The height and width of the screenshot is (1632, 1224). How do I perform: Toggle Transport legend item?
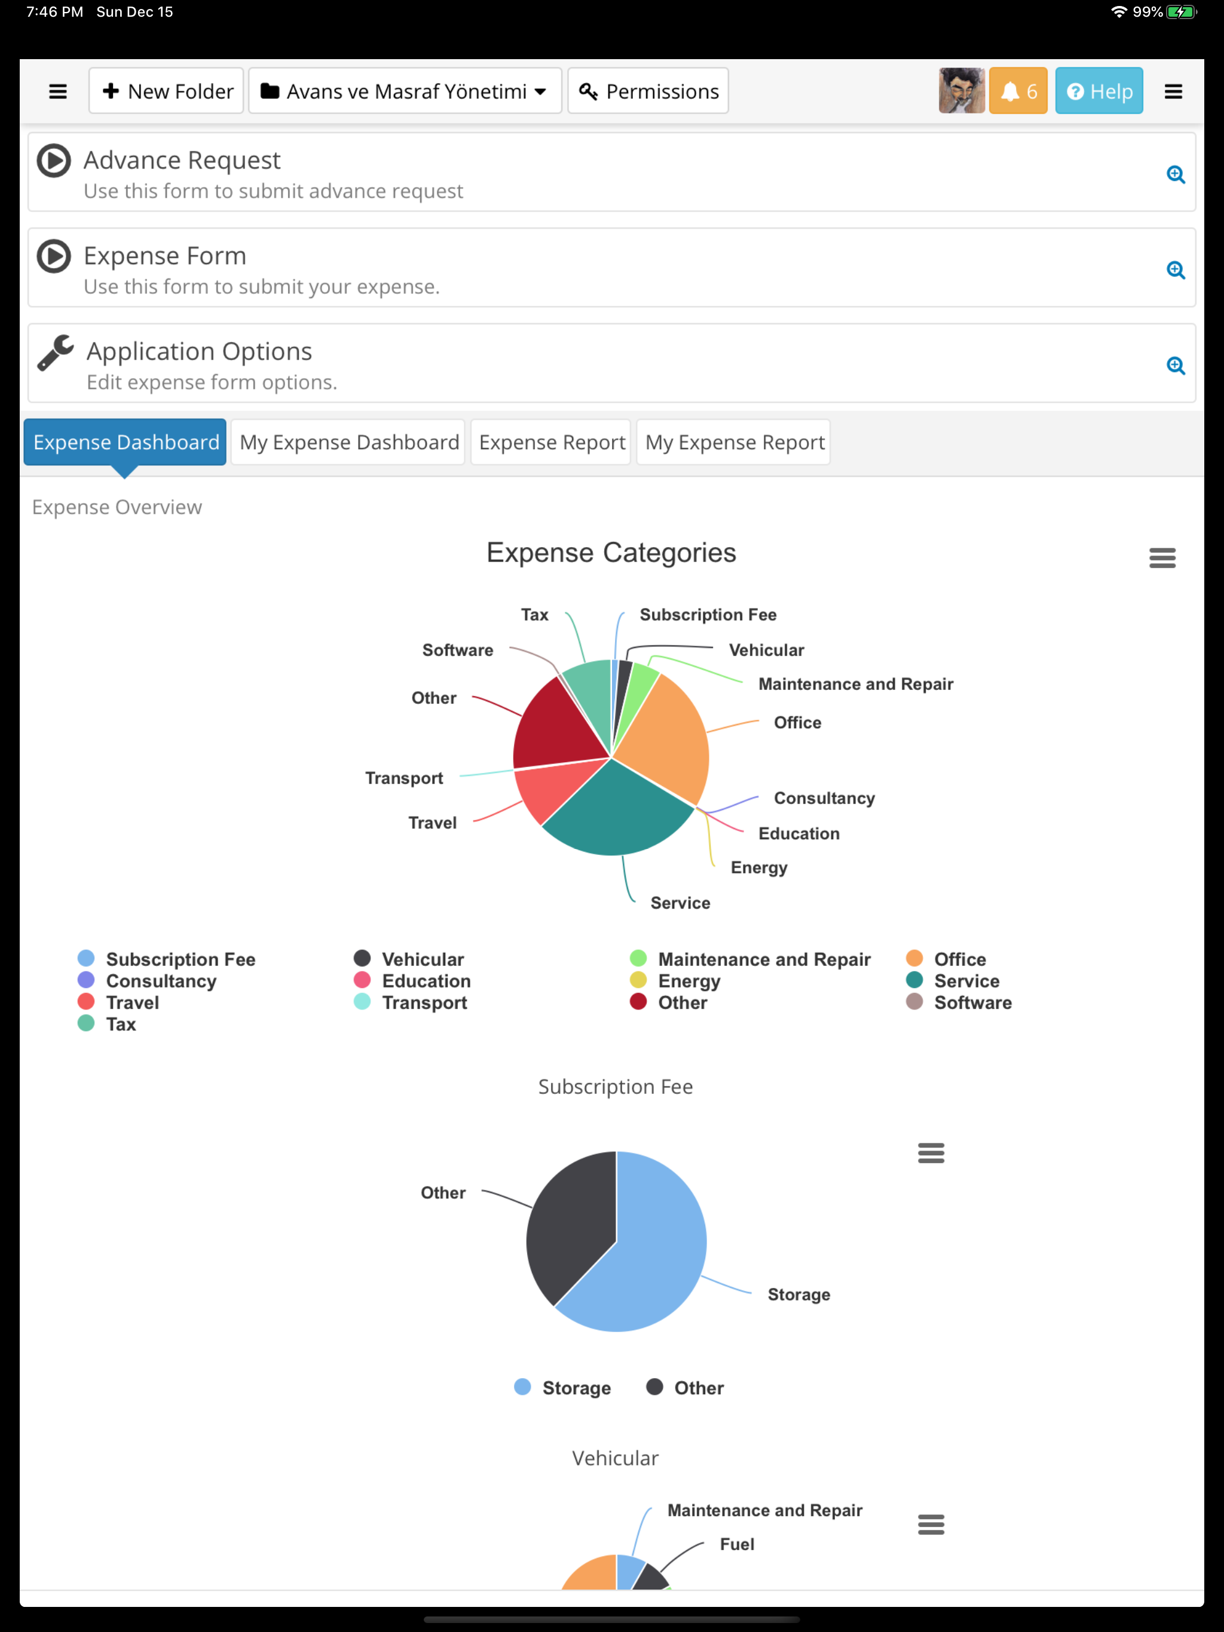[411, 1002]
